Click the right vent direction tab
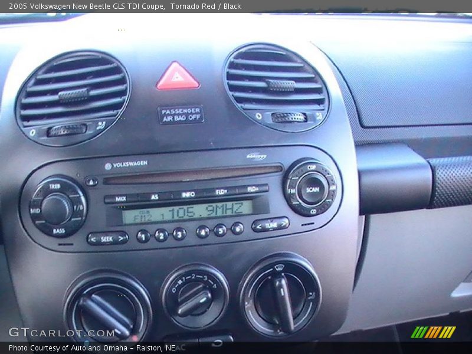Viewport: 472px width, 354px height. [281, 86]
